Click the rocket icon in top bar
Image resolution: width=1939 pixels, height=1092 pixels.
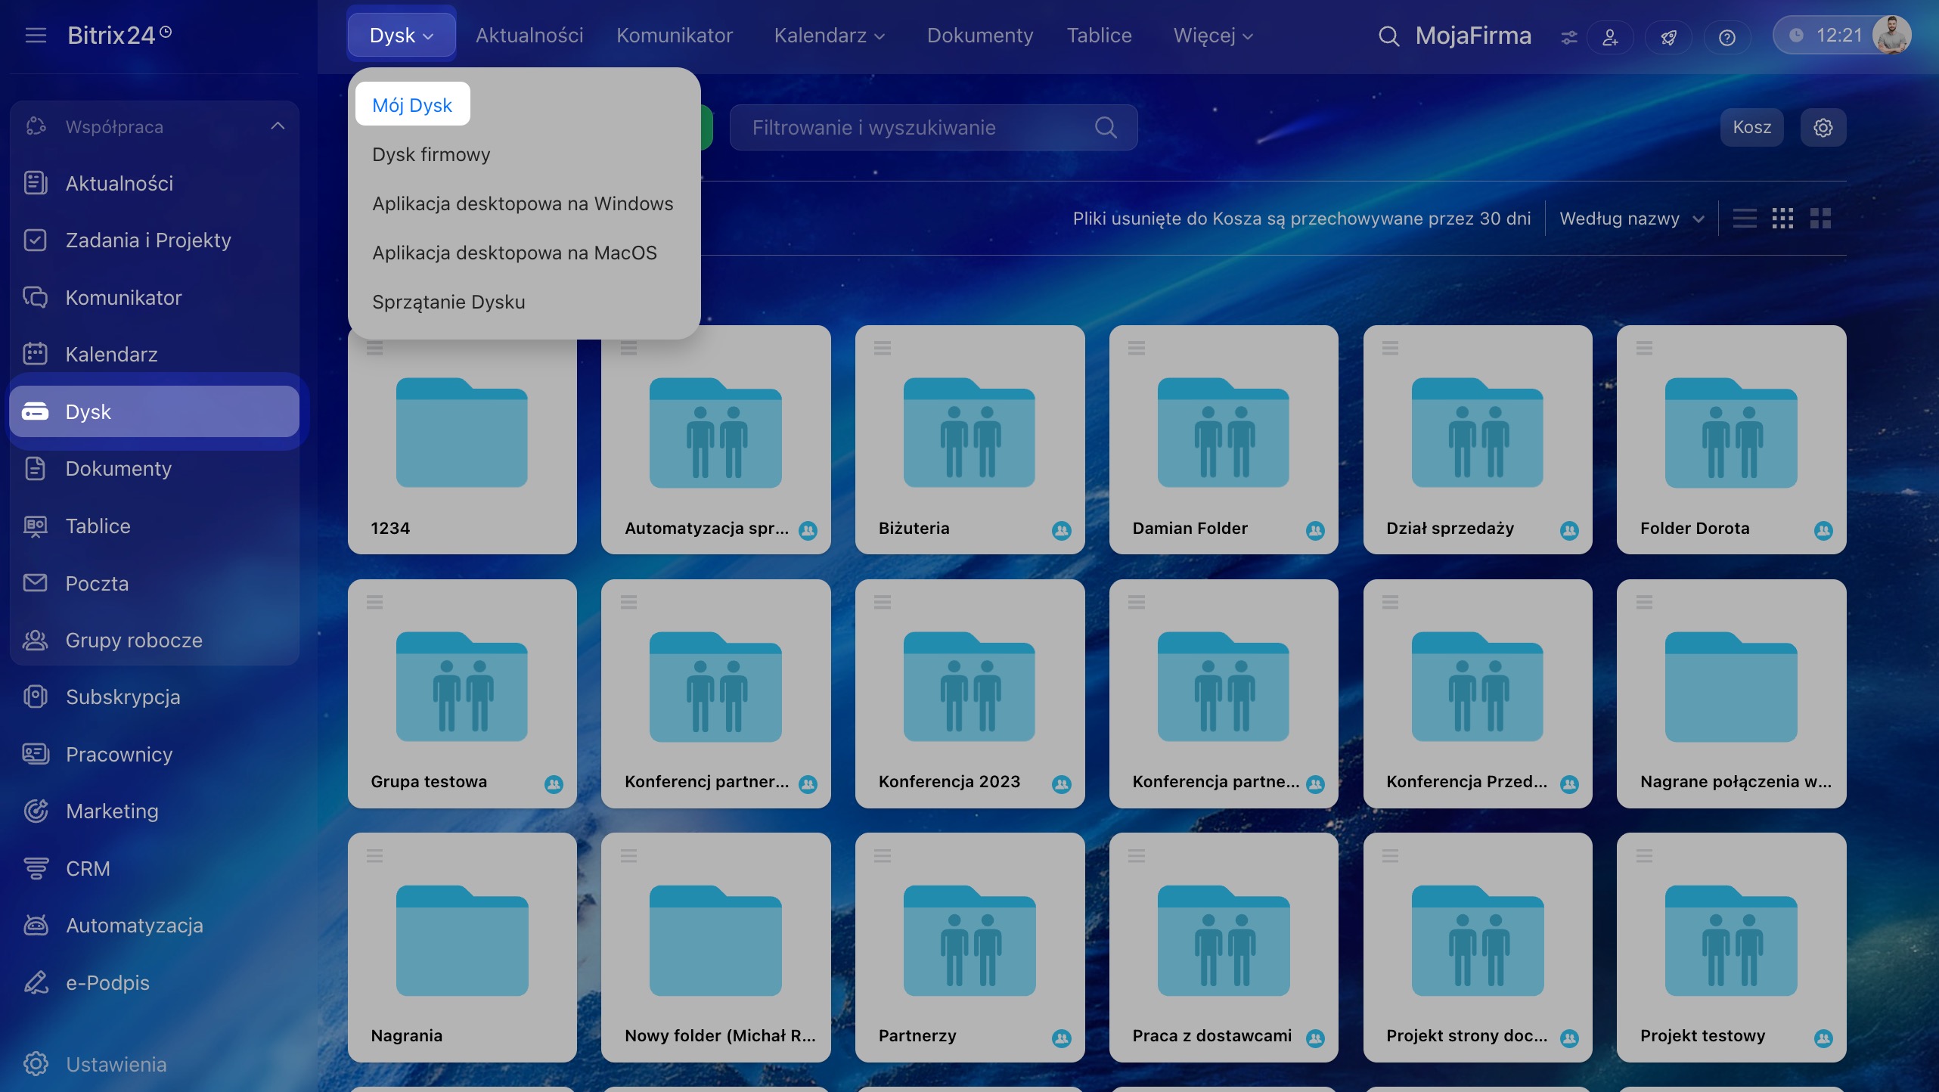tap(1668, 37)
